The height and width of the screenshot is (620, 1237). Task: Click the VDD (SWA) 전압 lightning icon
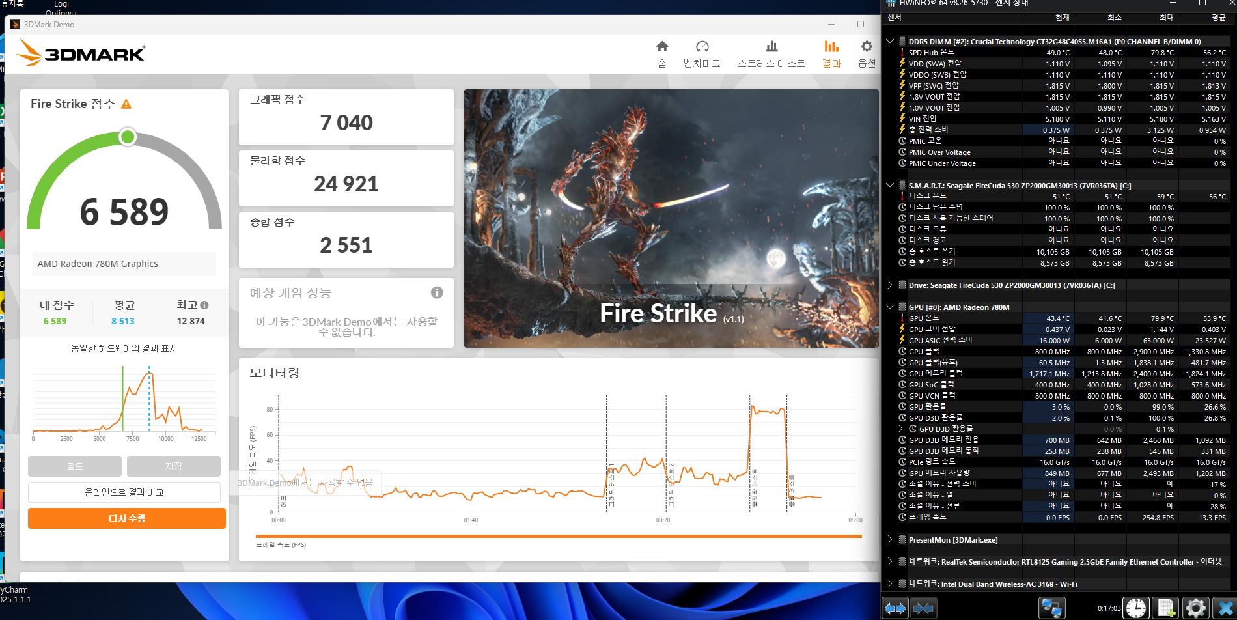(x=902, y=63)
